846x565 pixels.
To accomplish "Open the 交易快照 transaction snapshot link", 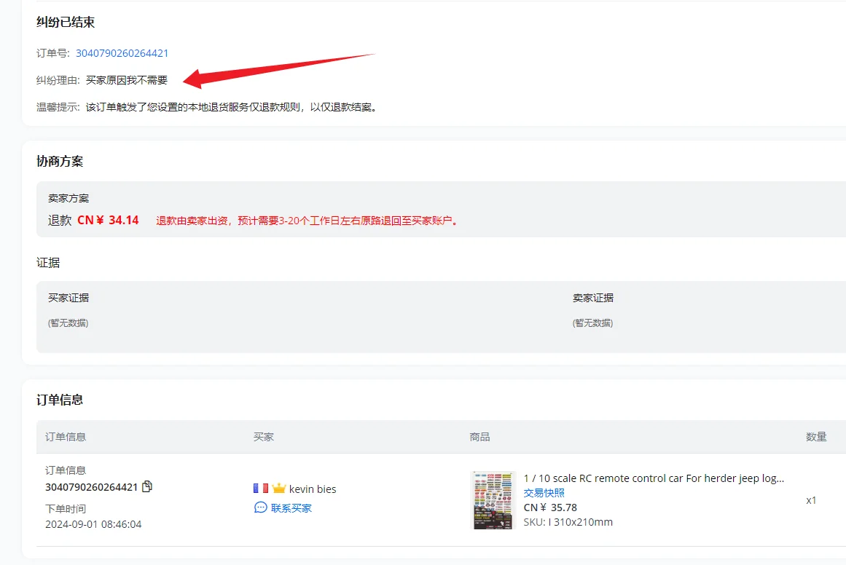I will [x=544, y=493].
